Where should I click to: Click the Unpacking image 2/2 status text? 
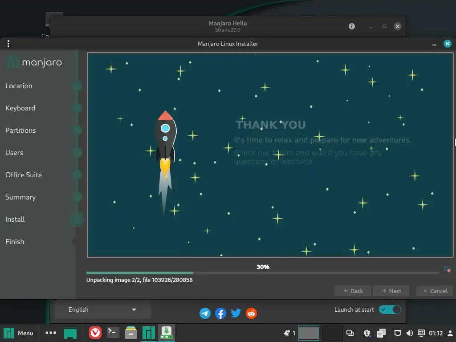(139, 280)
